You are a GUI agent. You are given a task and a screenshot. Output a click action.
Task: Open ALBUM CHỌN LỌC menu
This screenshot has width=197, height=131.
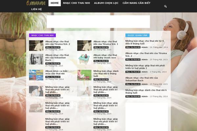coord(106,3)
